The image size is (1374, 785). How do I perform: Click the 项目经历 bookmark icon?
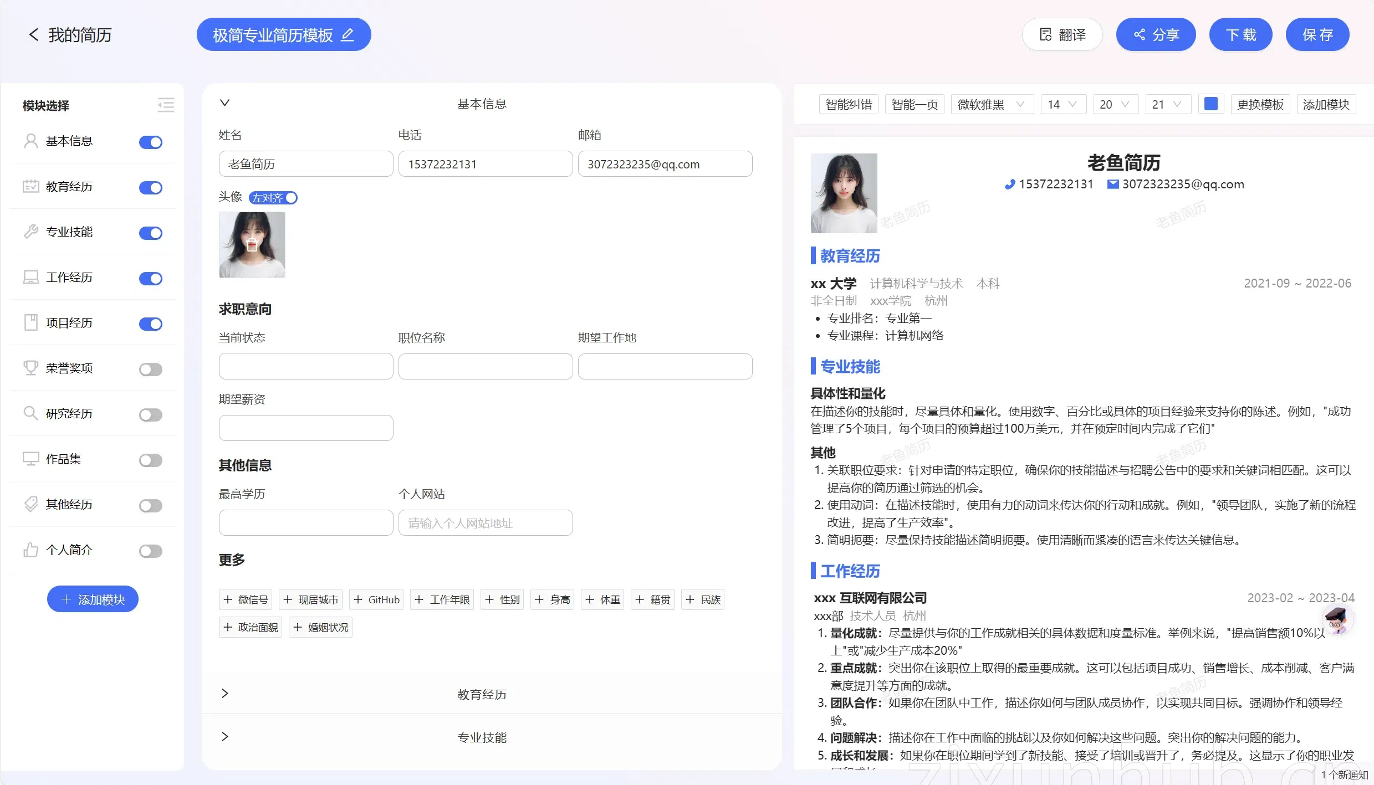click(31, 323)
